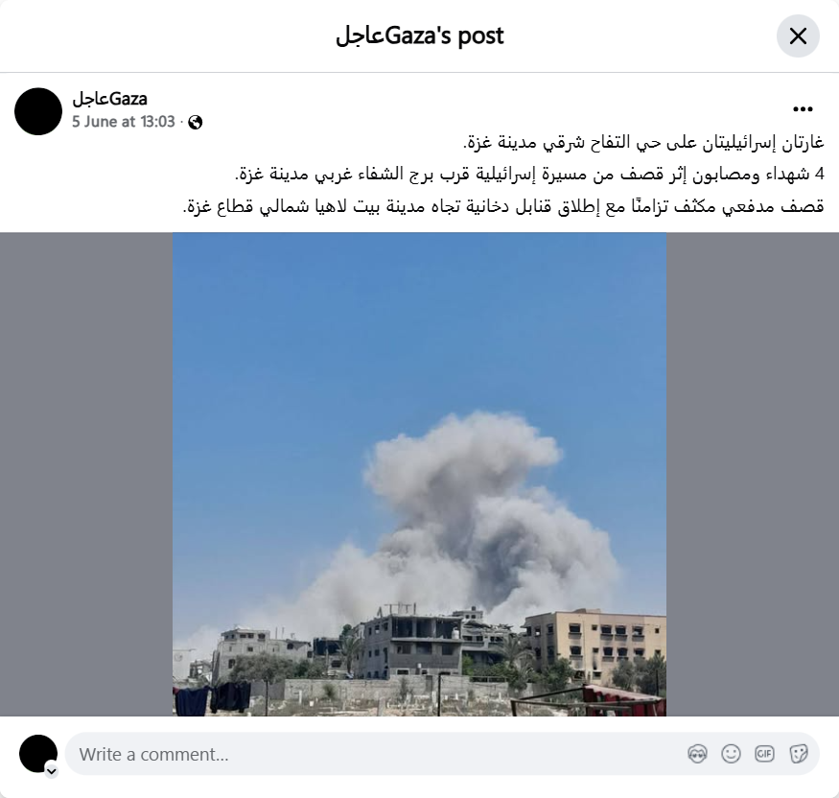Click the globe public privacy icon

coord(196,123)
